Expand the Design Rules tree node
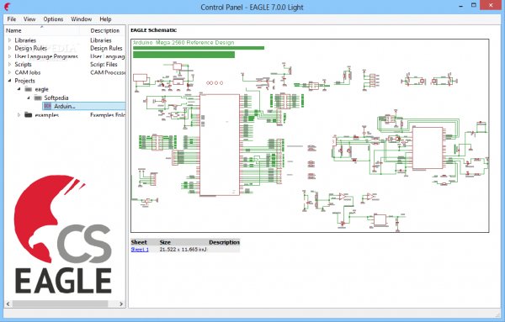Screen dimensions: 505x322 point(9,48)
